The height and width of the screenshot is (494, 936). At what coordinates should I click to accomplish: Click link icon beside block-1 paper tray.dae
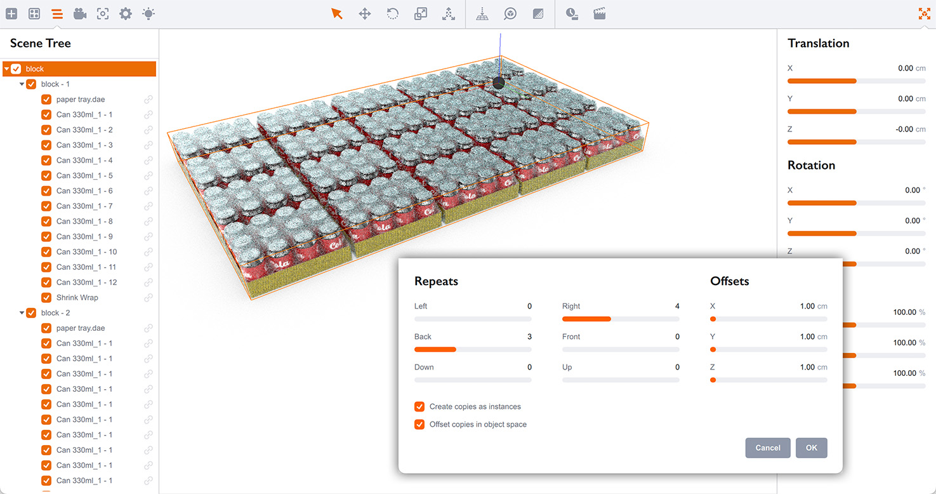tap(148, 99)
